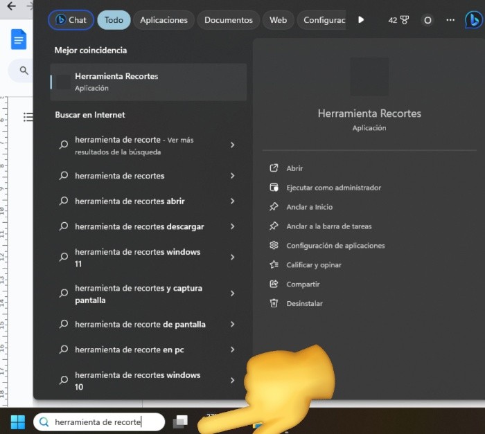Click the Windows Start button
Viewport: 485px width, 434px height.
pyautogui.click(x=17, y=422)
